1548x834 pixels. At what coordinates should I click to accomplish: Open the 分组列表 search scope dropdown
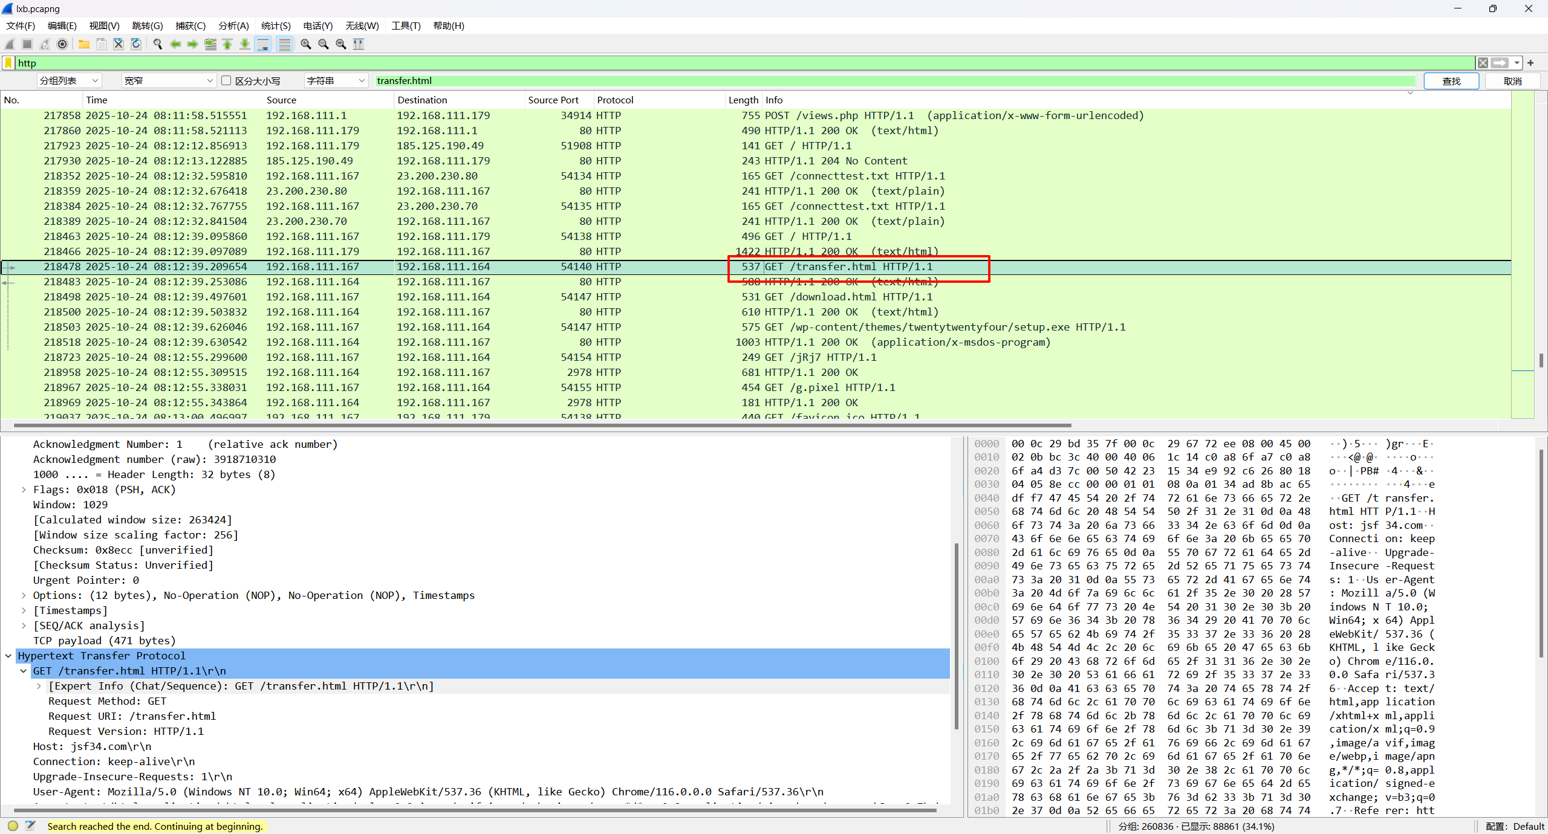pos(69,80)
